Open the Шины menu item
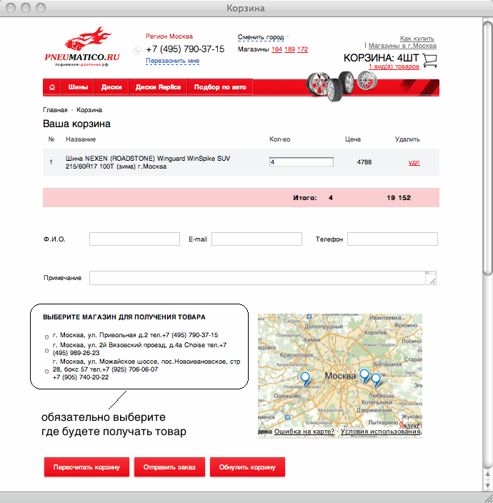Screen dimensions: 493x503 (78, 87)
